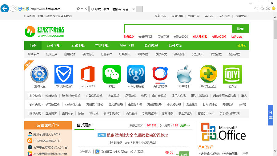This screenshot has height=156, width=277.
Task: Open 软件教程 in the green navigation bar
Action: (x=151, y=45)
